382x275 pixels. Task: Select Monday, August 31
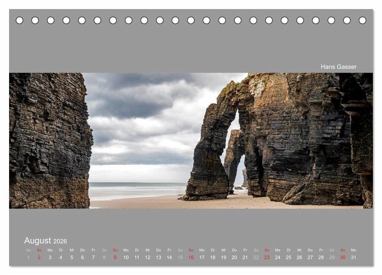(x=353, y=257)
